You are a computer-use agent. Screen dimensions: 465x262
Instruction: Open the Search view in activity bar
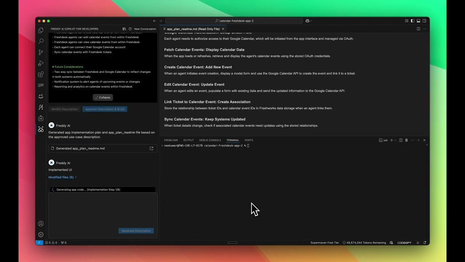(41, 41)
